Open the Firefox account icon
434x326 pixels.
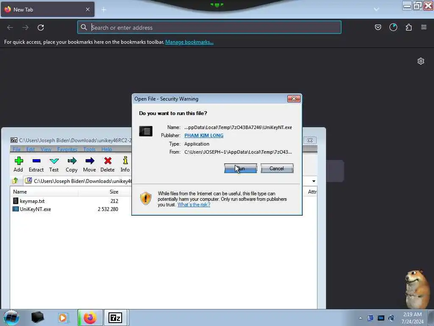click(x=393, y=27)
